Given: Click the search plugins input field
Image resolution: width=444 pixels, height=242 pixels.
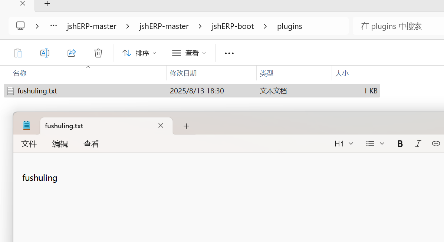Looking at the screenshot, I should click(x=399, y=26).
